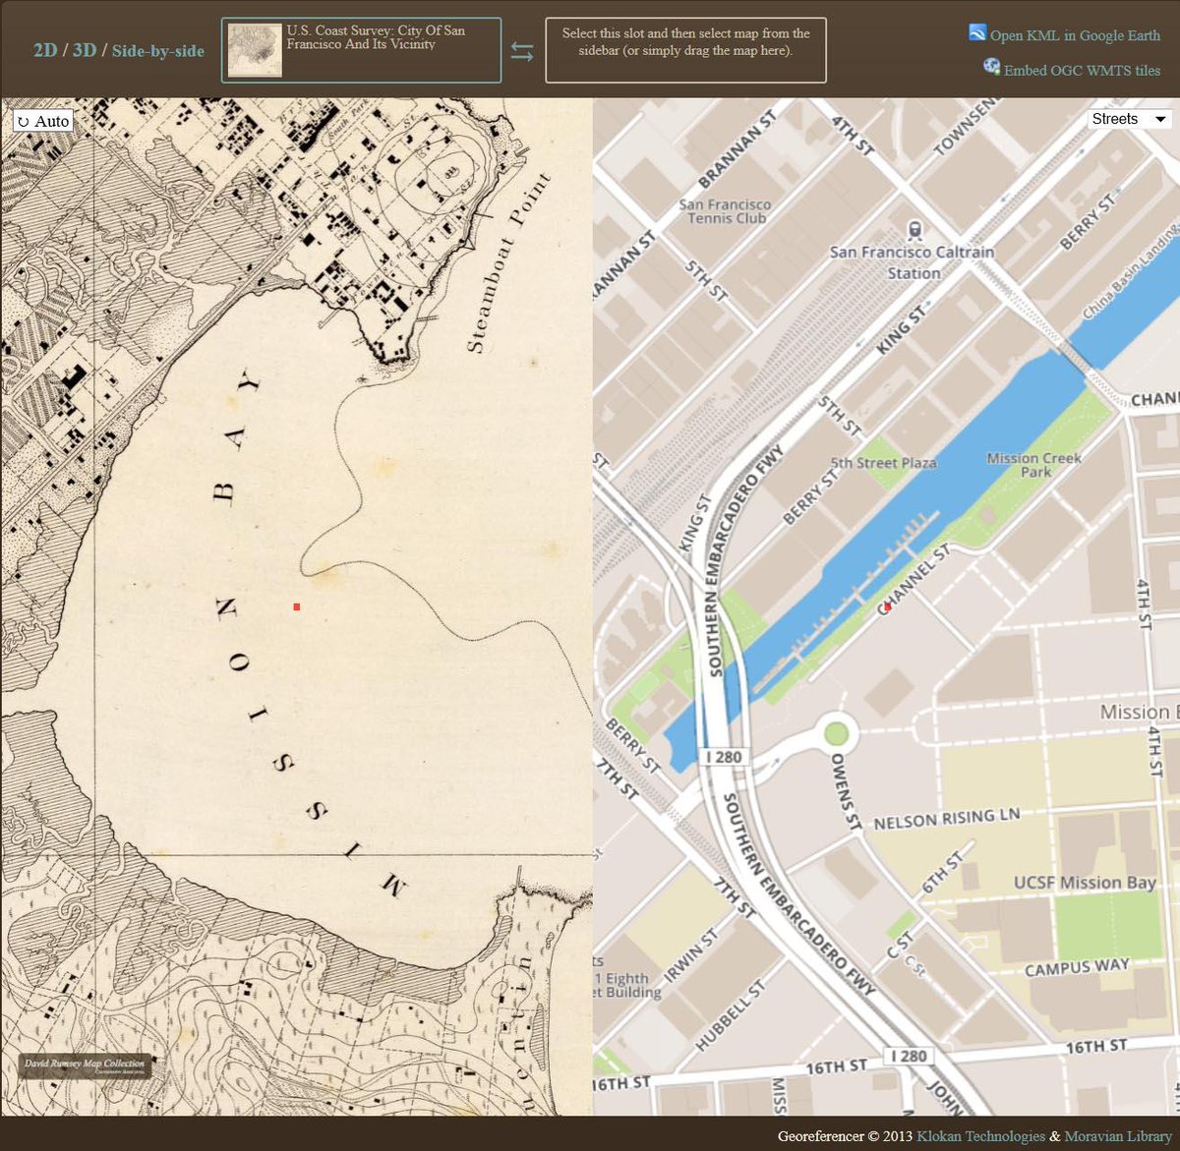1180x1151 pixels.
Task: Click the San Francisco Tennis Club label
Action: tap(726, 211)
